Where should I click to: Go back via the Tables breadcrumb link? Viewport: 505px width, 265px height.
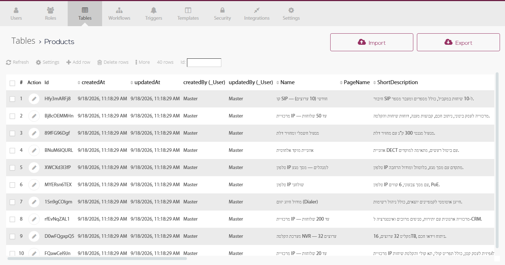[23, 41]
